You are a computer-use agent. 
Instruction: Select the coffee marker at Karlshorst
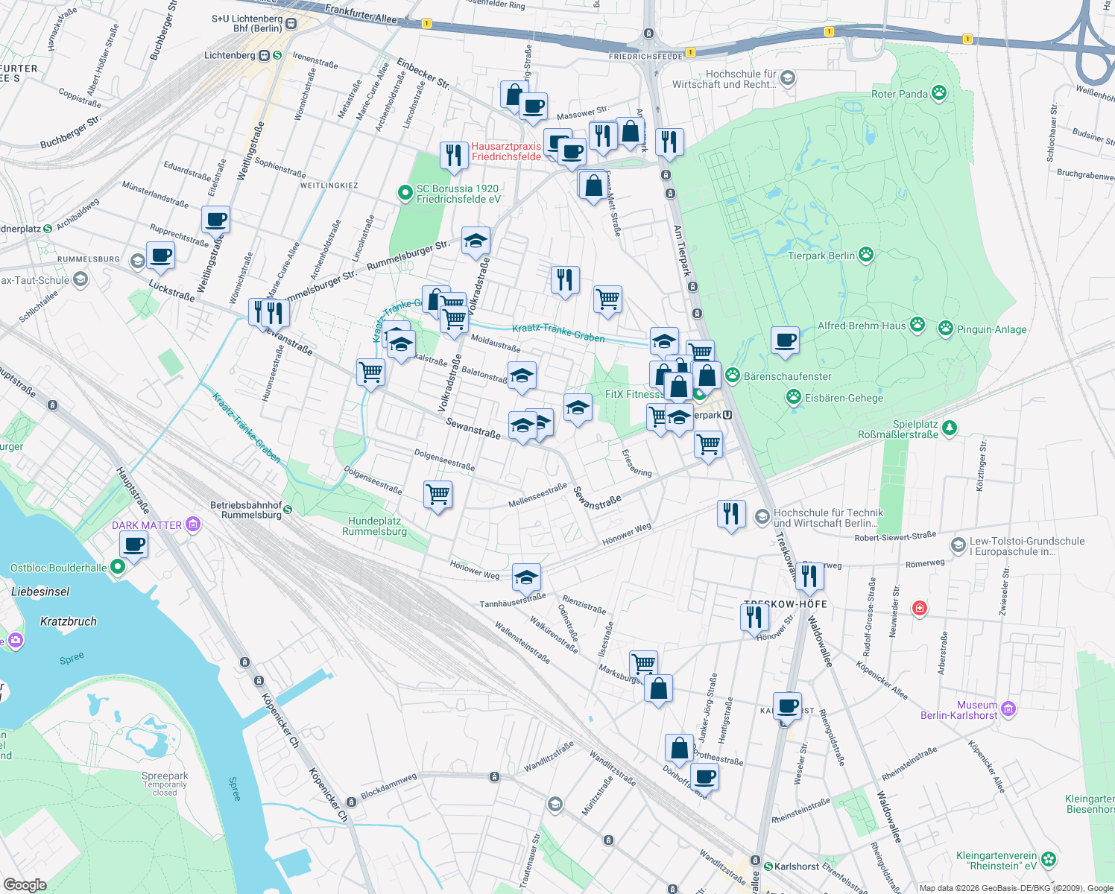[787, 706]
